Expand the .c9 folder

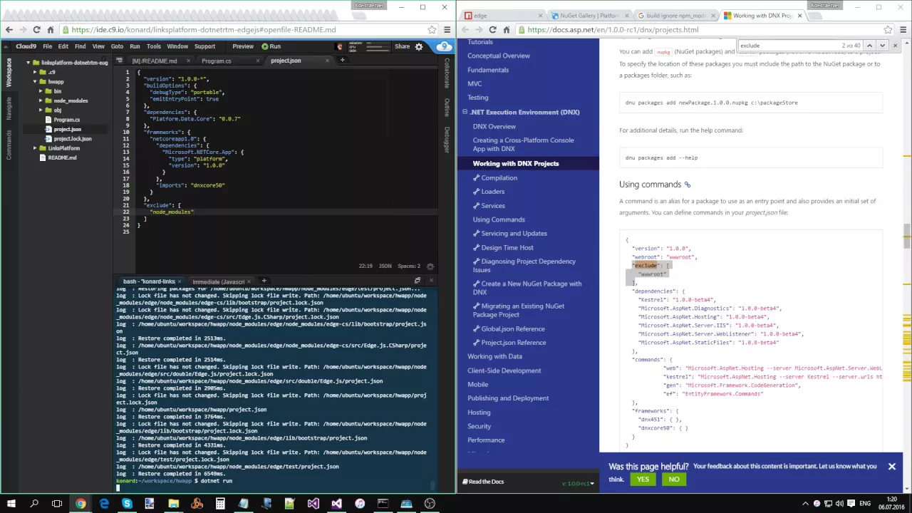[34, 72]
